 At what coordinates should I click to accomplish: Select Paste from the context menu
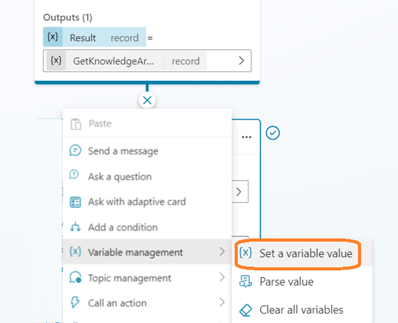(100, 124)
